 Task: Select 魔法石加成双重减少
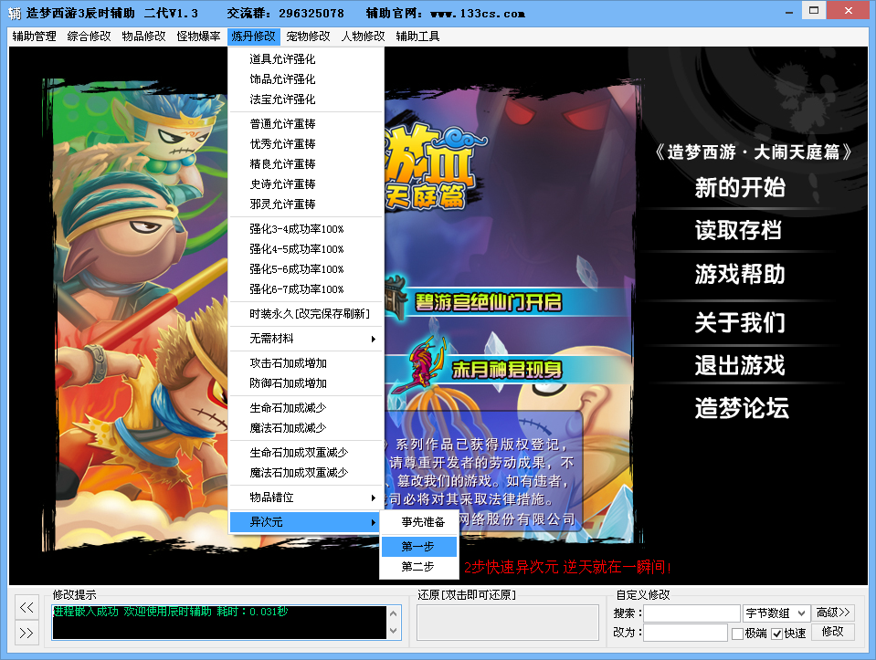pos(306,472)
